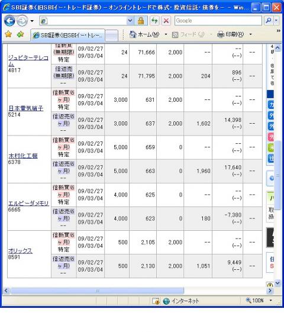Viewport: 284px width, 332px height.
Task: Stop loading with red X icon
Action: pos(166,21)
